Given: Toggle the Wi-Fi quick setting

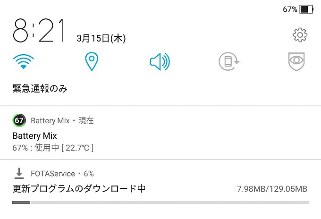Looking at the screenshot, I should point(23,62).
